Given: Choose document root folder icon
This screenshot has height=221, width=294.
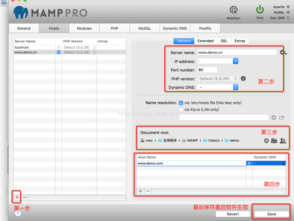Looking at the screenshot, I should [274, 141].
